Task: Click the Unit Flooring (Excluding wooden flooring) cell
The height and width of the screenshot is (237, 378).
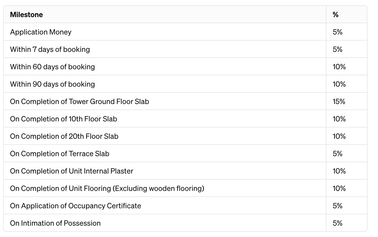Action: pos(107,189)
